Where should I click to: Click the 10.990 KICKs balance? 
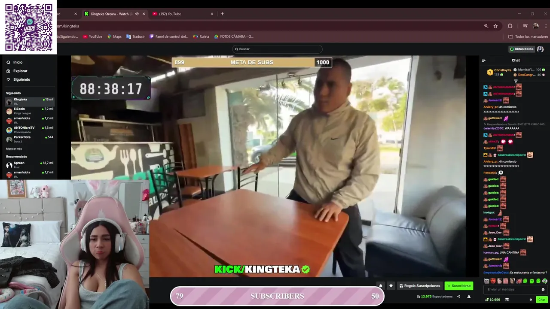[493, 300]
